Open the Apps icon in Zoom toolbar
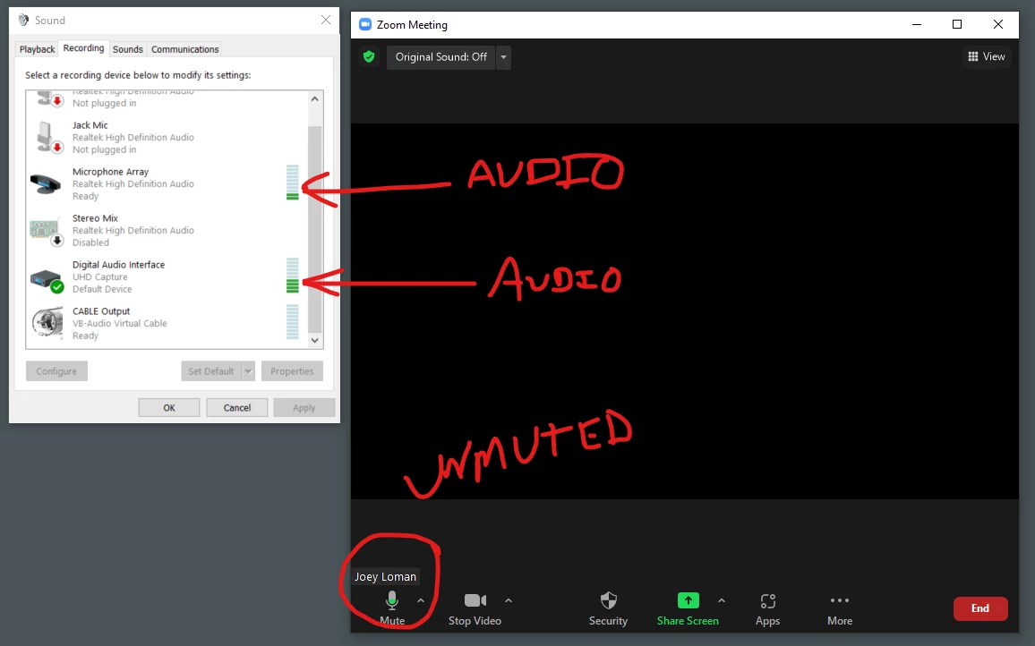 pos(767,600)
